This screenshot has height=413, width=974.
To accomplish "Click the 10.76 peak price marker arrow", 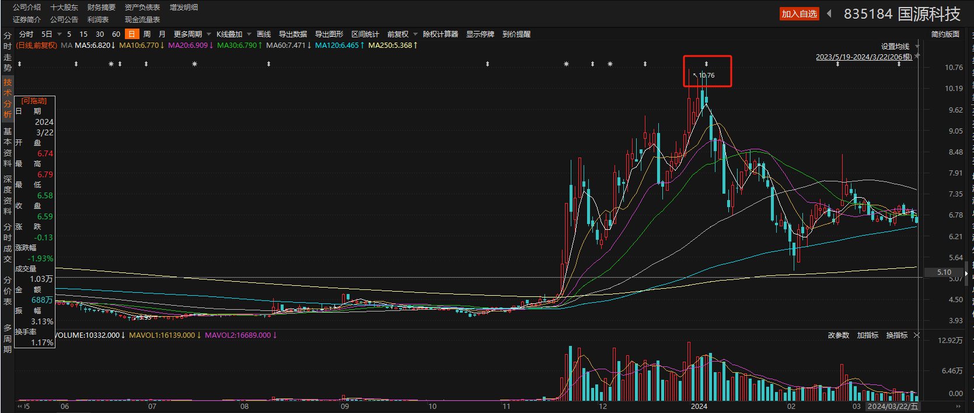I will (x=695, y=75).
